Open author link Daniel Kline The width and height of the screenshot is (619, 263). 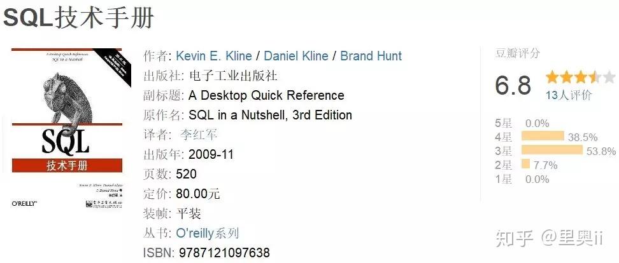coord(296,56)
